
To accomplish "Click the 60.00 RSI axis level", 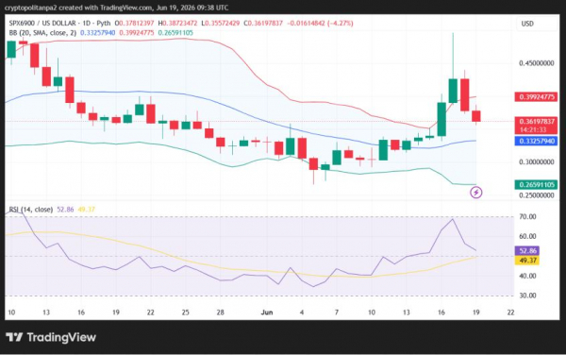I will coord(527,236).
